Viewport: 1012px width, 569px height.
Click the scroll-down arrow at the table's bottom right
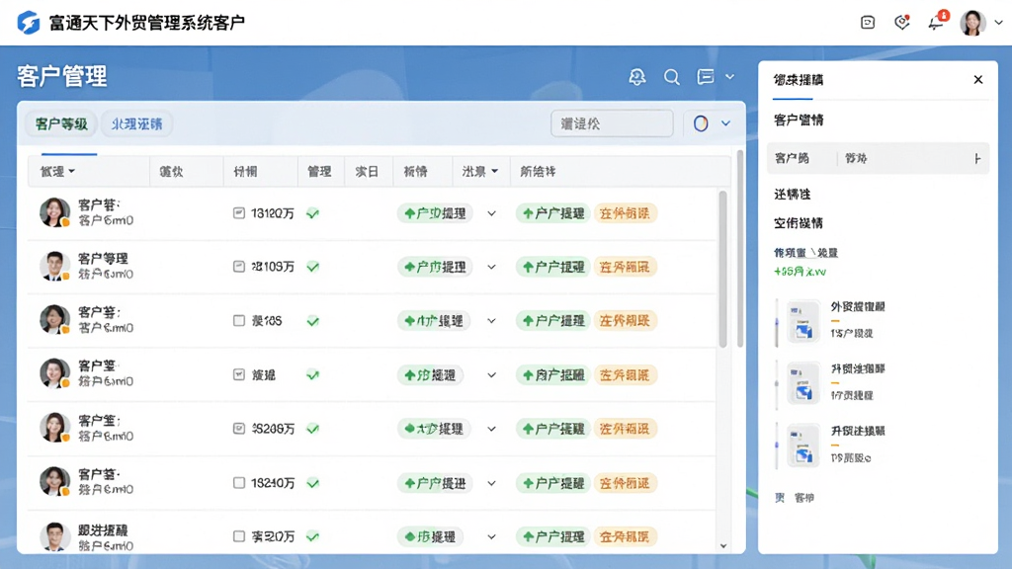[722, 545]
